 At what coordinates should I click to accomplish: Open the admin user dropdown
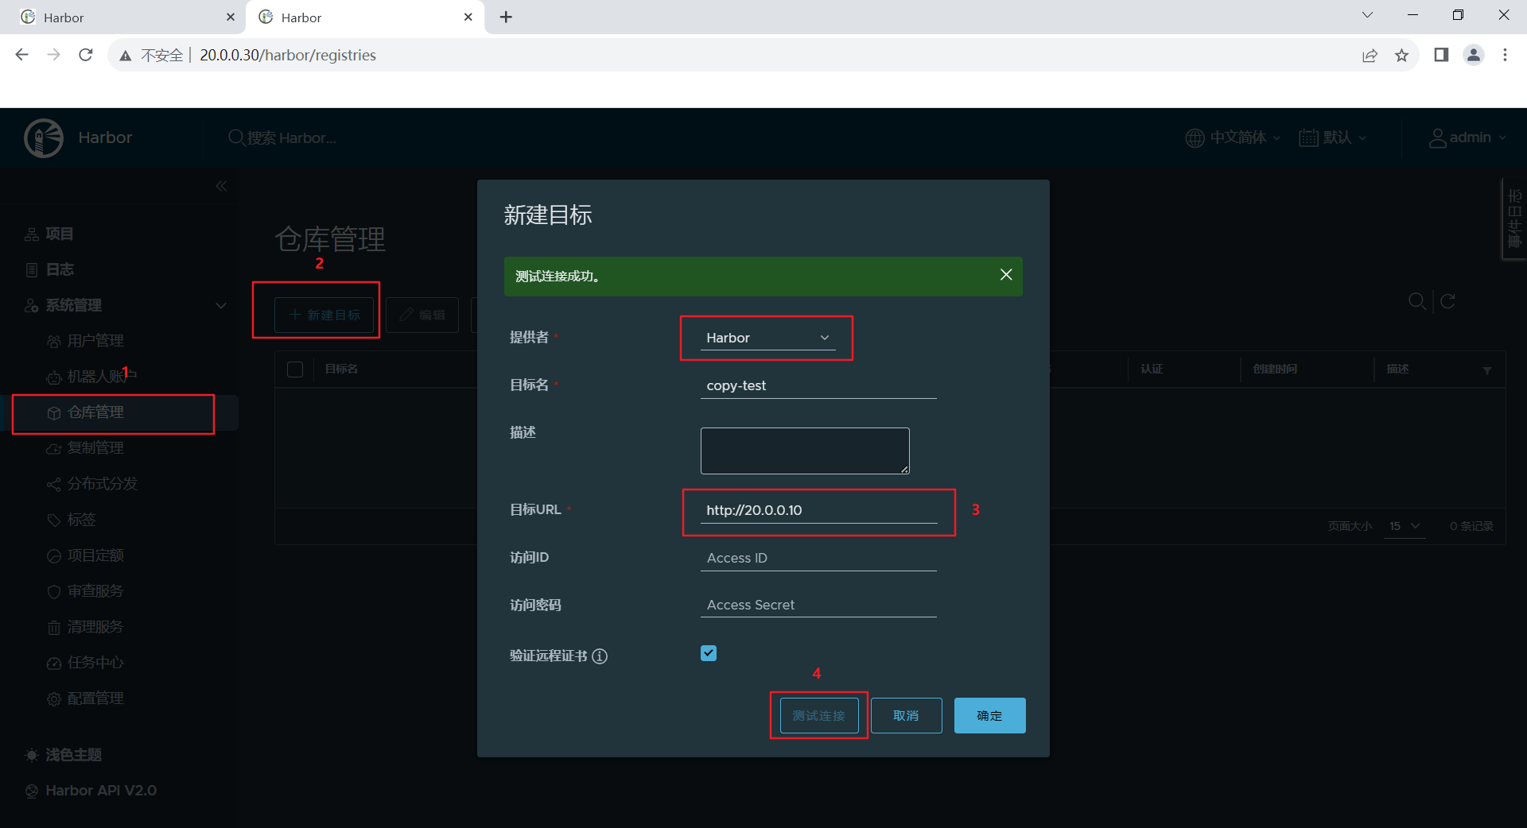1467,137
